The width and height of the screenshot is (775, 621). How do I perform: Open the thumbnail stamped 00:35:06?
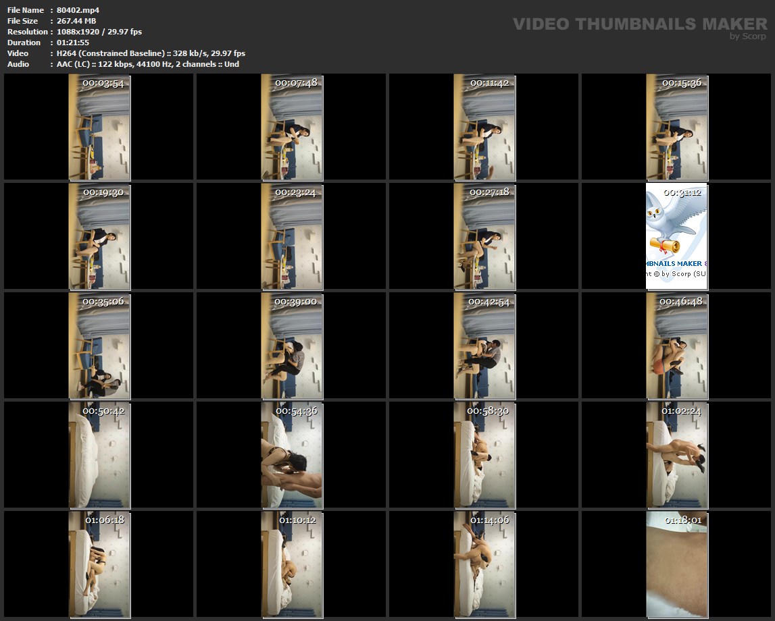99,346
